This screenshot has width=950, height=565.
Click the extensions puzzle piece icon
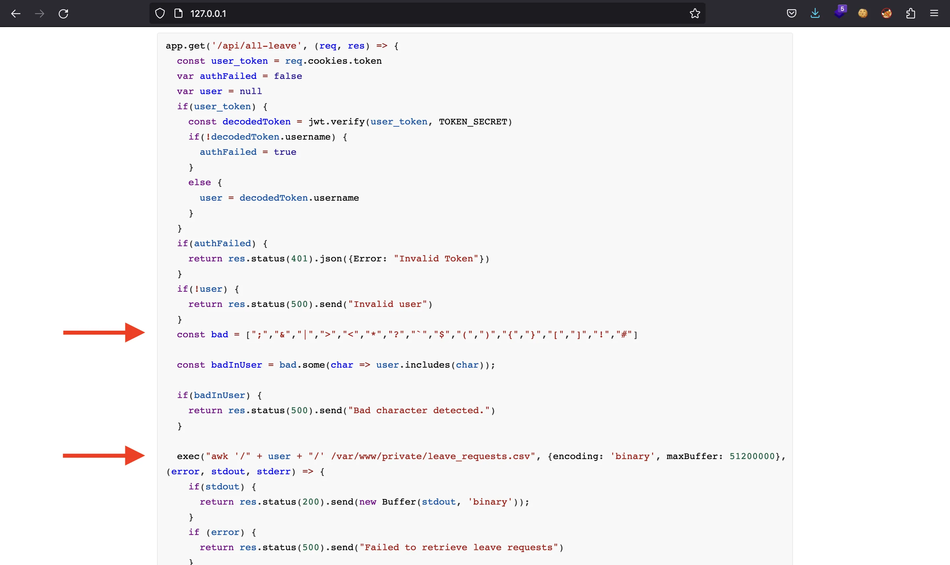pos(910,13)
